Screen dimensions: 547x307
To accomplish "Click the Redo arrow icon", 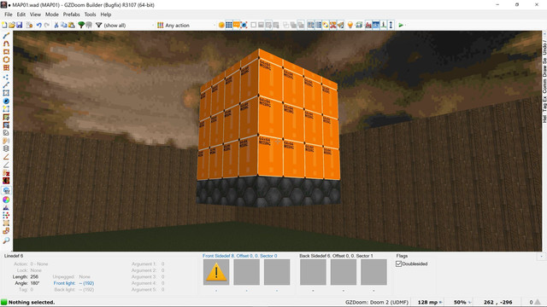I will tap(47, 25).
